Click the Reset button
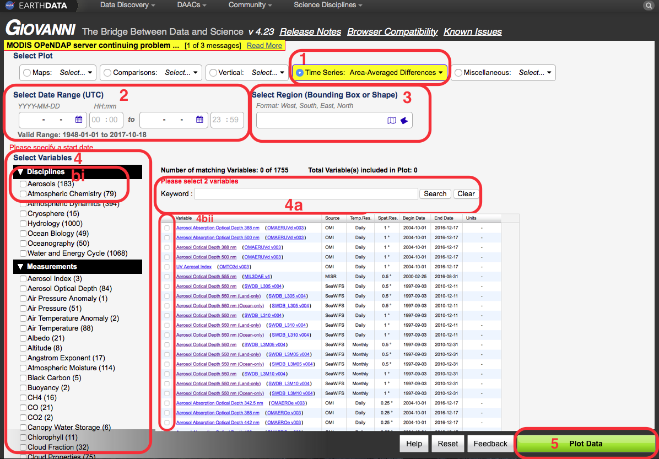This screenshot has width=659, height=459. [x=448, y=444]
